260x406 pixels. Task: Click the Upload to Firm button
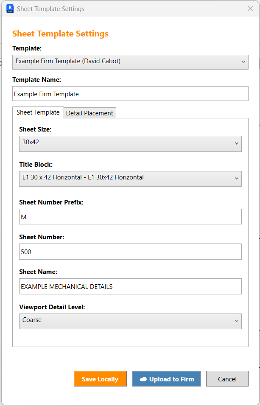click(x=166, y=379)
